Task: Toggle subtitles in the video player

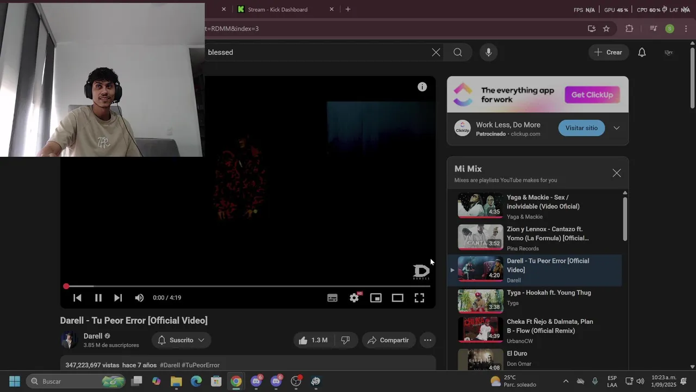Action: click(332, 298)
